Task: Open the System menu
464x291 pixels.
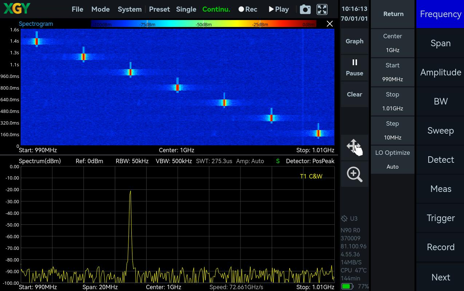Action: pyautogui.click(x=130, y=9)
